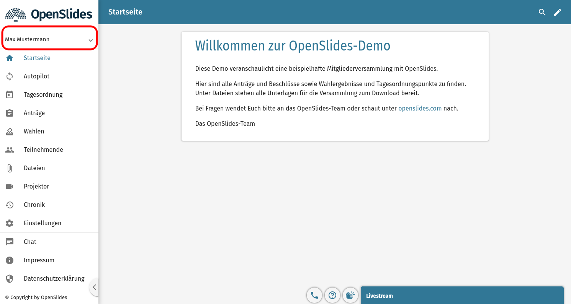Click the Datenschutzerklärung shield icon
The width and height of the screenshot is (571, 304).
pyautogui.click(x=10, y=279)
